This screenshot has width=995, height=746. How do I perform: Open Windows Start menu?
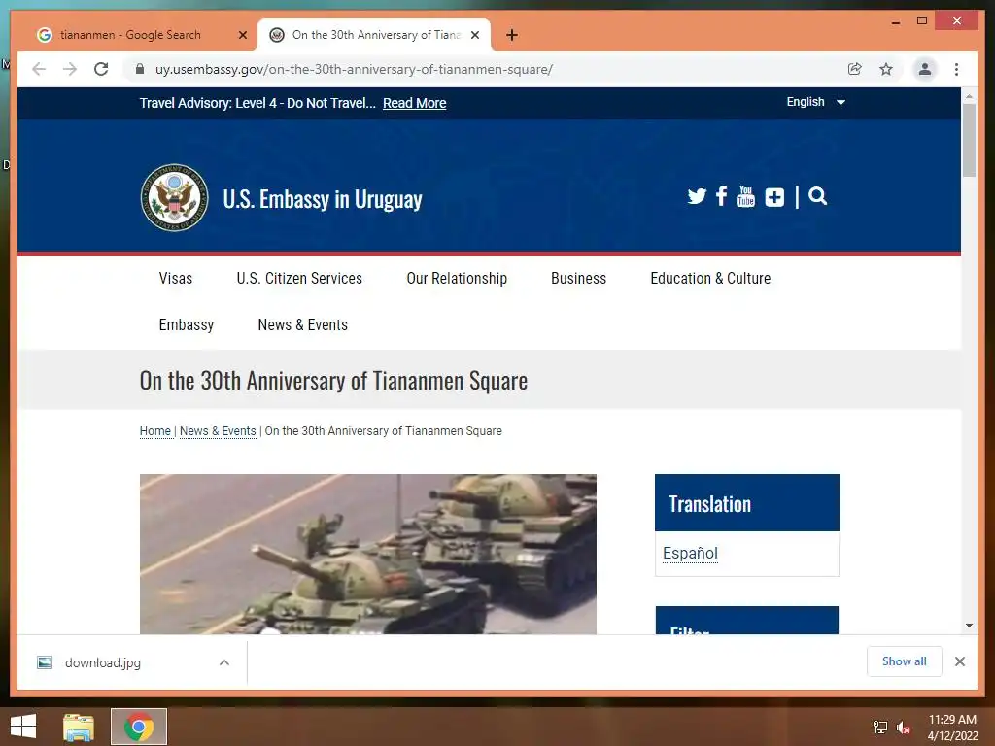pyautogui.click(x=23, y=727)
